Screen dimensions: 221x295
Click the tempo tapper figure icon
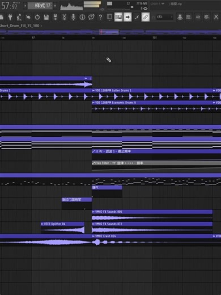tap(19, 17)
